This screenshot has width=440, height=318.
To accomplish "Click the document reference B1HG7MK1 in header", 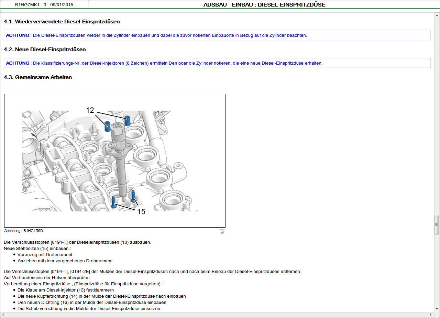I will coord(44,5).
